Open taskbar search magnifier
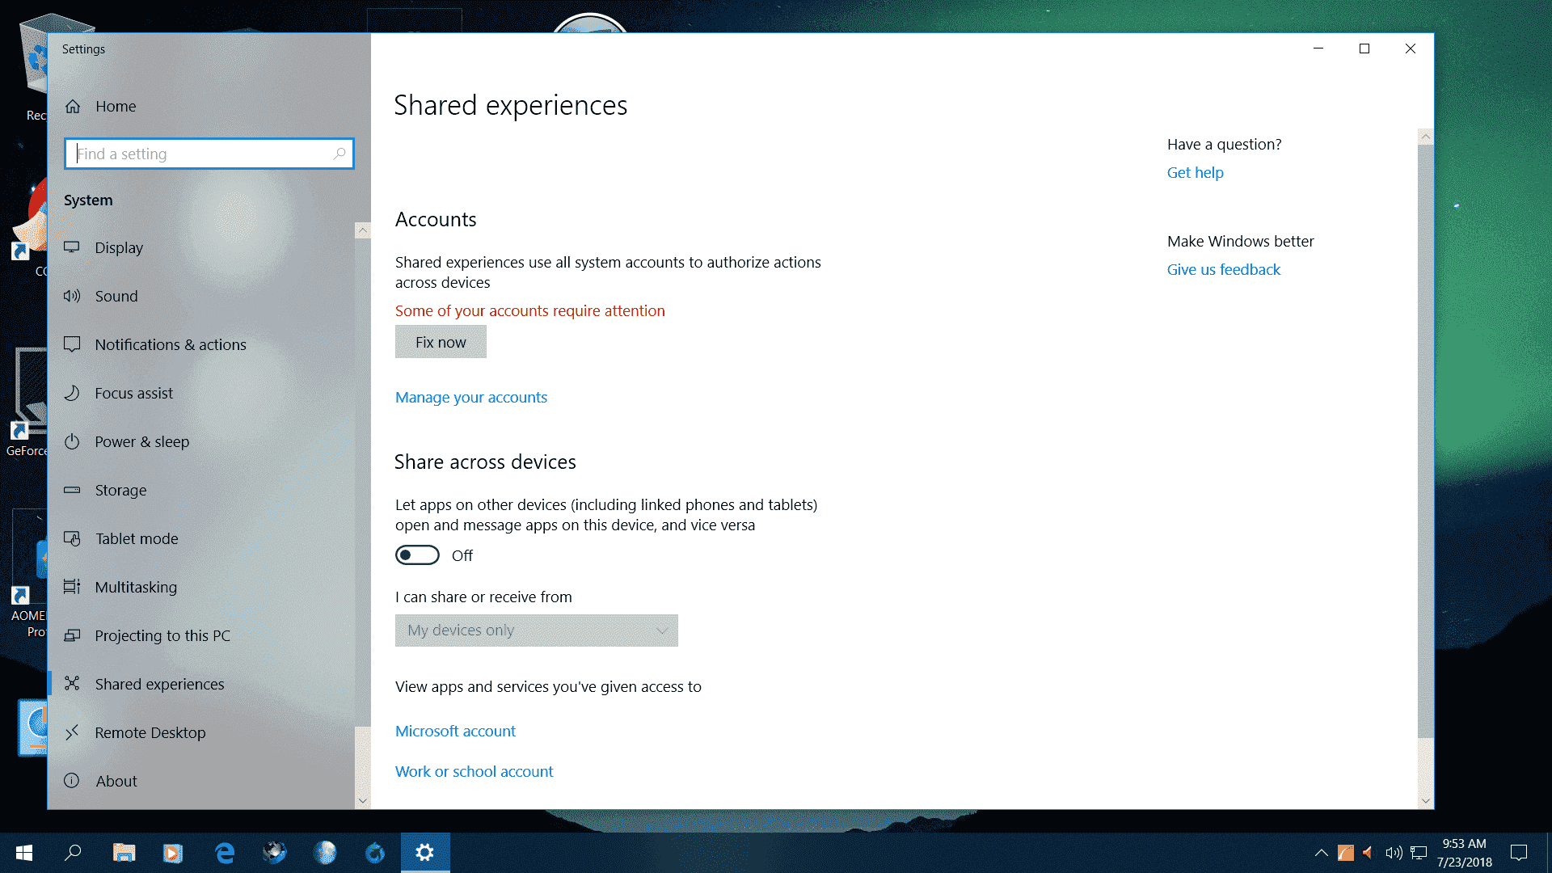This screenshot has height=873, width=1552. click(73, 853)
